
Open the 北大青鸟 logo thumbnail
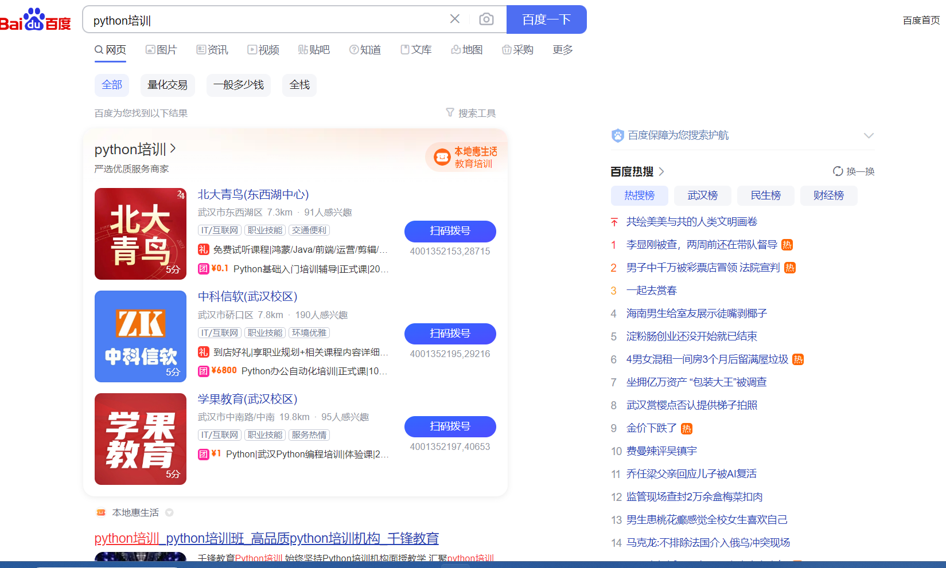point(141,234)
